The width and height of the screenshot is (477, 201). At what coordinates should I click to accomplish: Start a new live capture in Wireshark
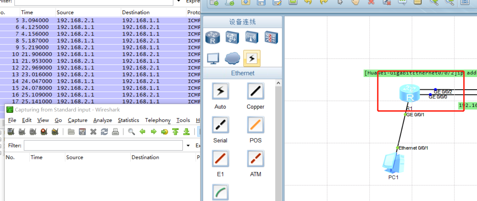(33, 131)
